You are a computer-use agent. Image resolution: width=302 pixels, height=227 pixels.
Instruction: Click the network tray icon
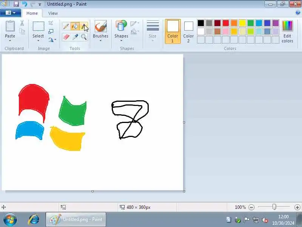pos(256,220)
